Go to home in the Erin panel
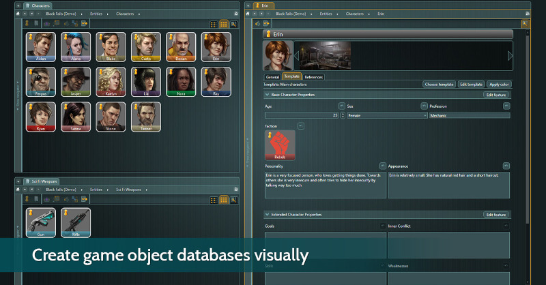Screen dimensions: 546x285 [248, 14]
